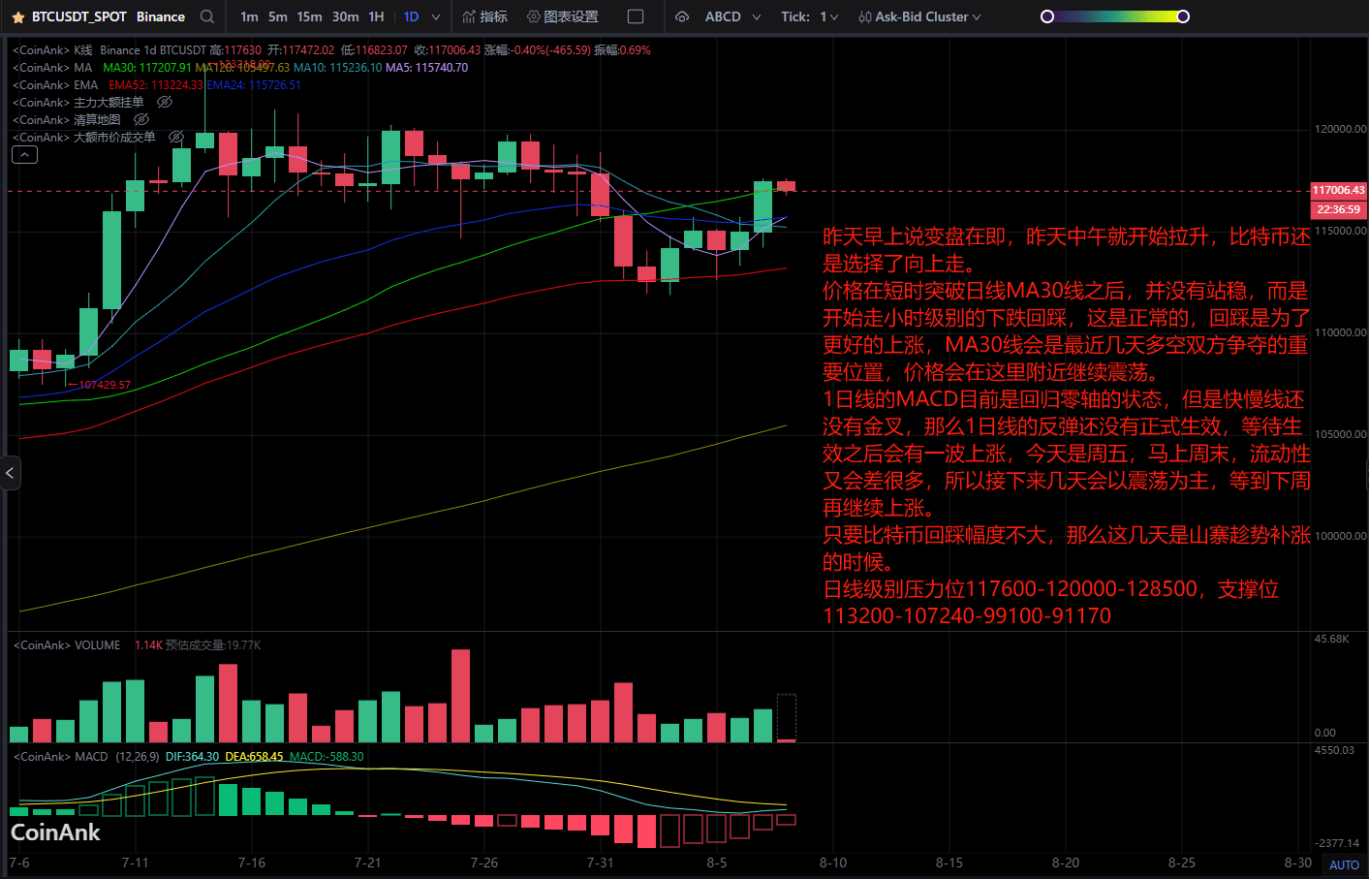1369x879 pixels.
Task: Open the timeframe dropdown arrow after 1D
Action: coord(436,16)
